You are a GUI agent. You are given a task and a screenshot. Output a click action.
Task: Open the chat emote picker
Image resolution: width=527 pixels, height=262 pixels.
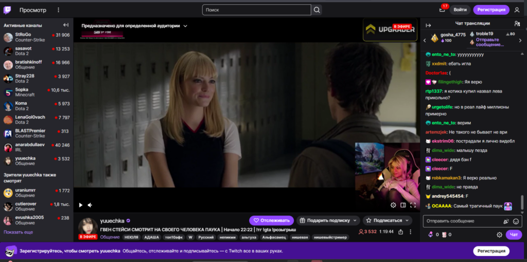pyautogui.click(x=516, y=221)
